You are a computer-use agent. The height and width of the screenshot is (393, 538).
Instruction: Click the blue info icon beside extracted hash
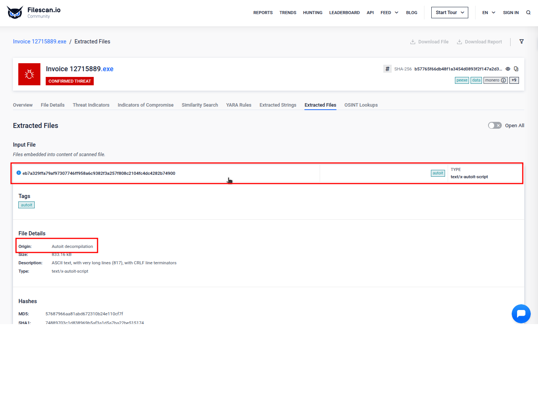(x=19, y=173)
